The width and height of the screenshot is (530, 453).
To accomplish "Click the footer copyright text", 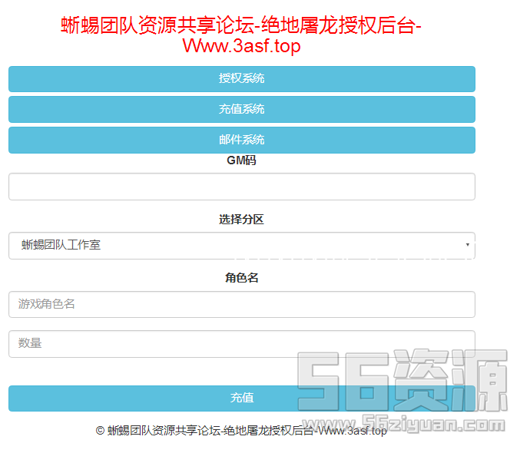I will click(241, 431).
